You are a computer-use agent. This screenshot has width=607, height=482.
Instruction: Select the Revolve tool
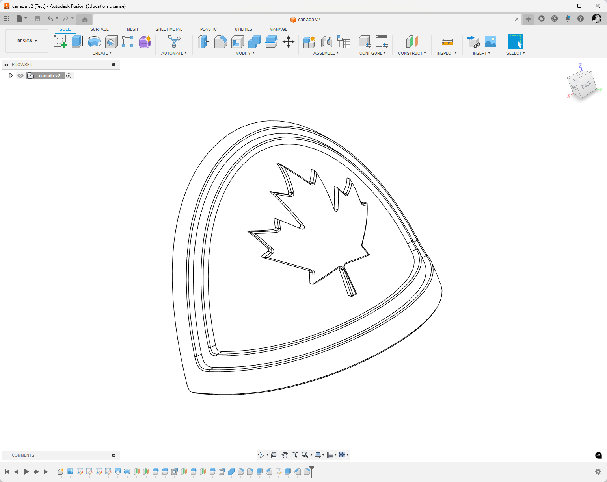[94, 41]
